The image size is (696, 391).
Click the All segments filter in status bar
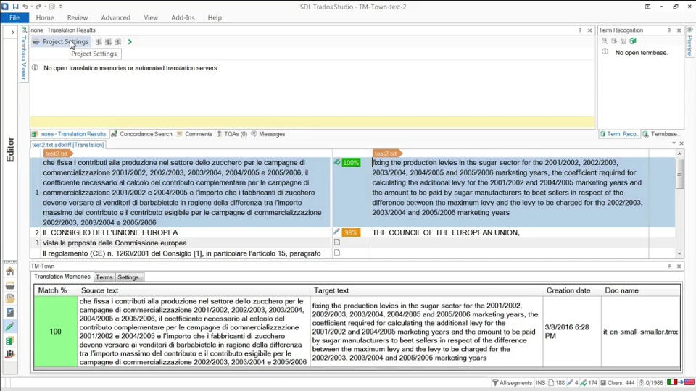click(513, 382)
